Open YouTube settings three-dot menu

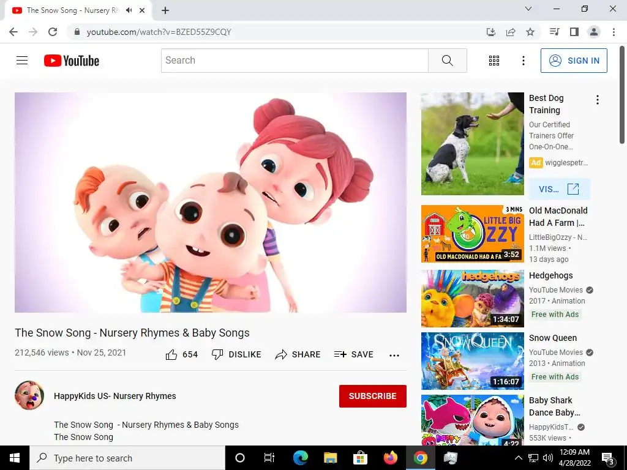coord(523,61)
